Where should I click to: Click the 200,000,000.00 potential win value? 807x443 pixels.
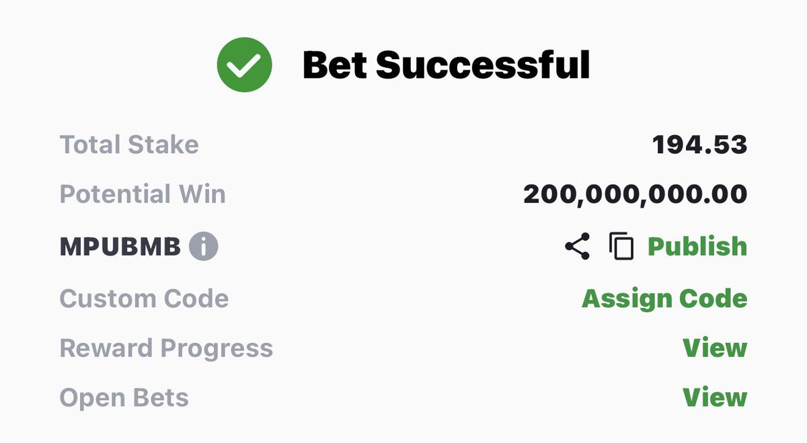coord(635,195)
